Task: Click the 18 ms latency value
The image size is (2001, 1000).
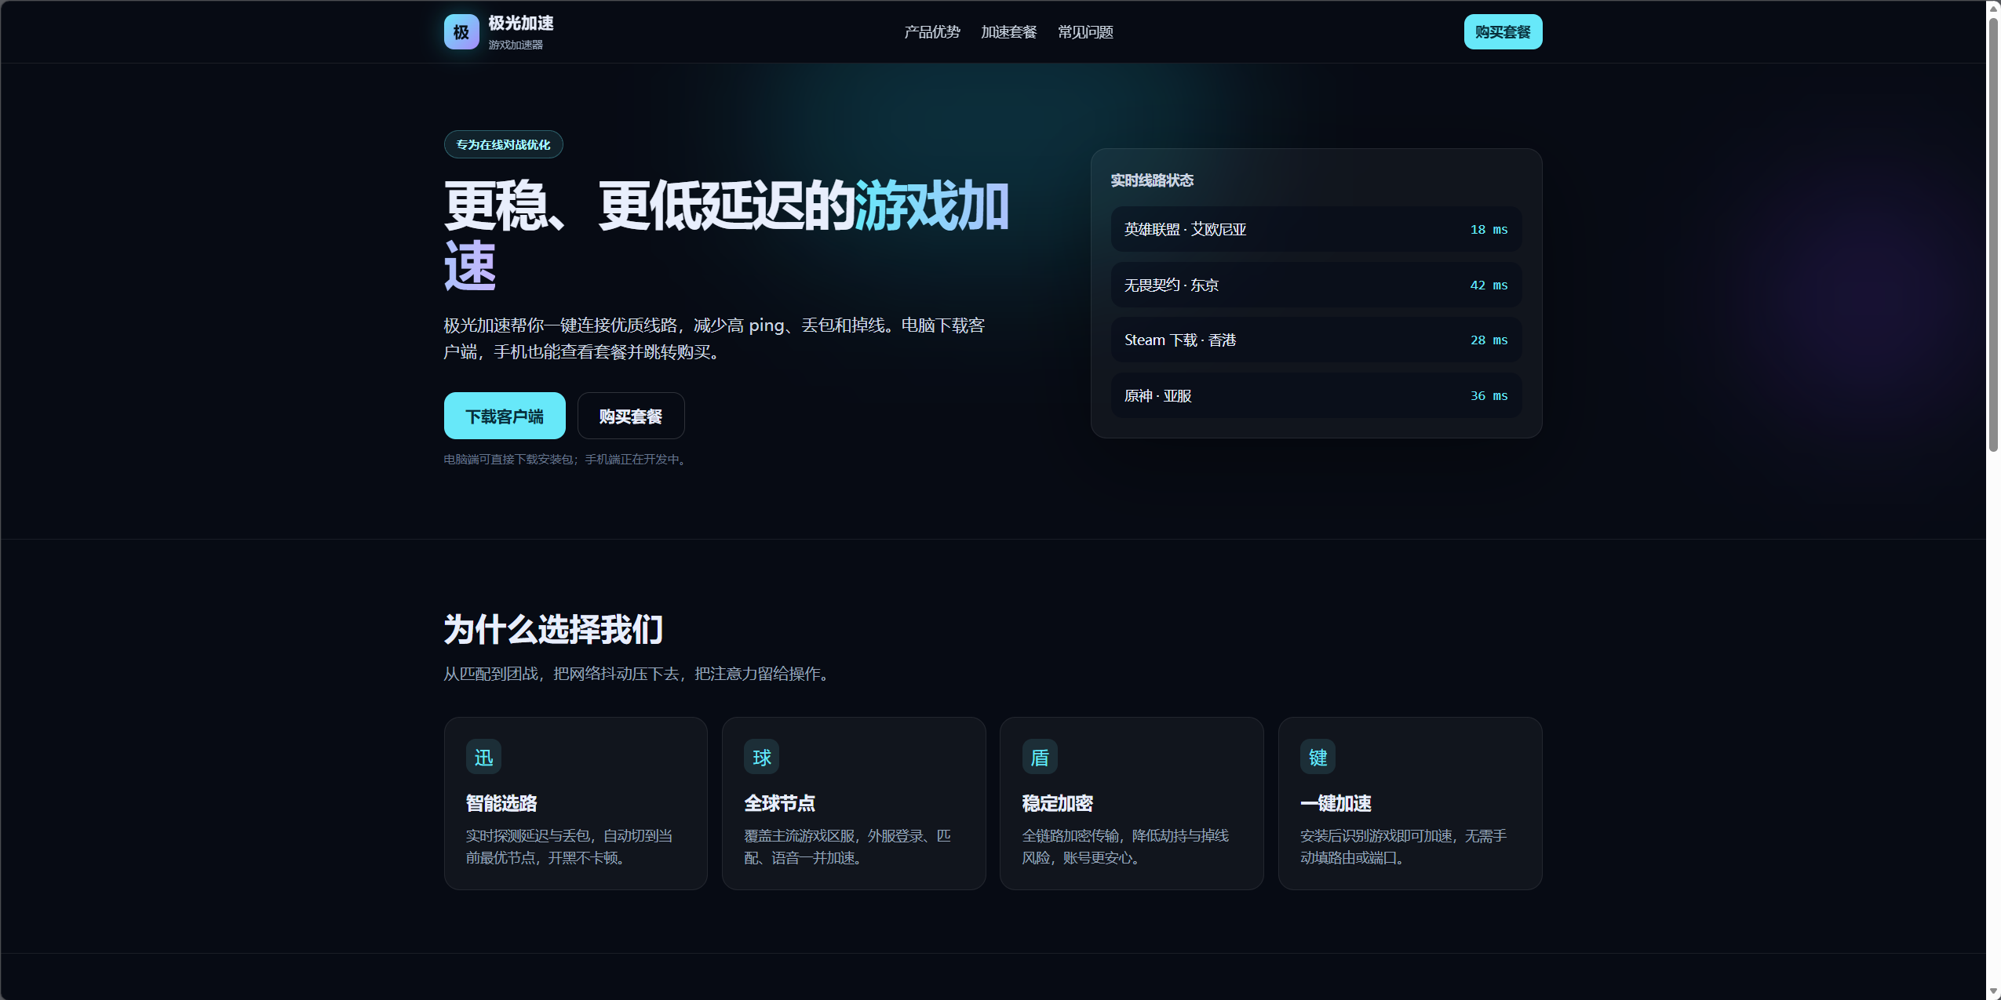Action: (x=1489, y=230)
